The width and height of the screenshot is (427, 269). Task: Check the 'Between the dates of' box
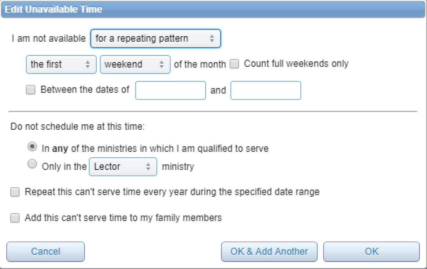point(30,90)
